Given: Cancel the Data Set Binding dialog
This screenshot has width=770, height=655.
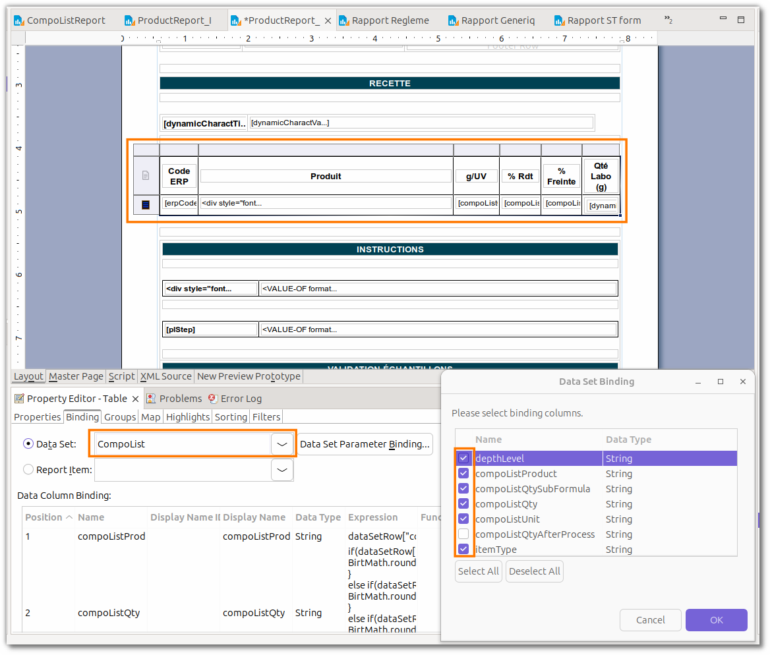Looking at the screenshot, I should [651, 620].
